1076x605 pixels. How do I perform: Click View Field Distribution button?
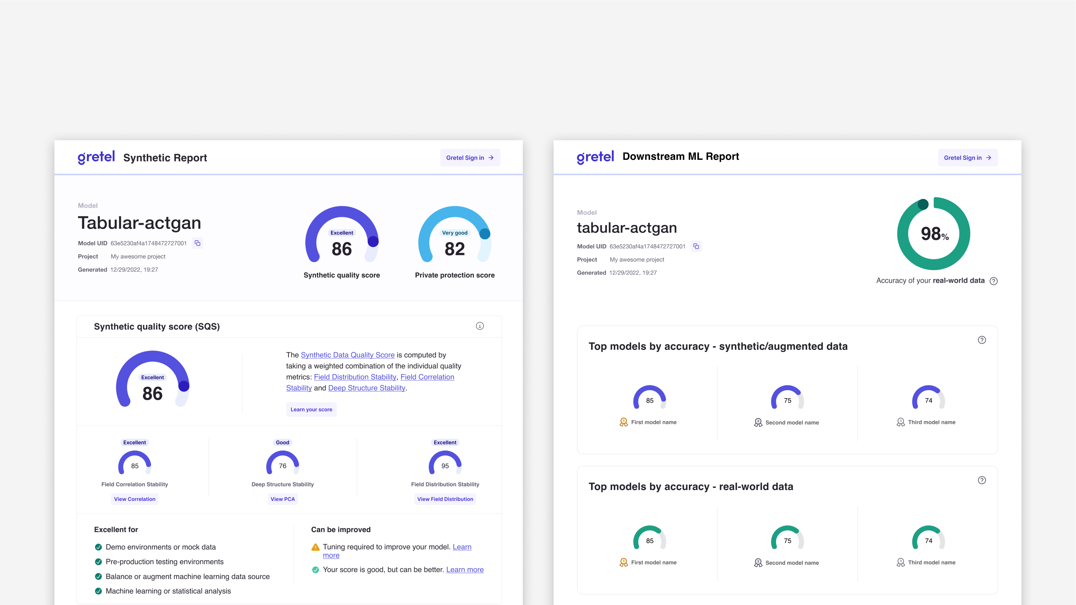click(x=445, y=499)
